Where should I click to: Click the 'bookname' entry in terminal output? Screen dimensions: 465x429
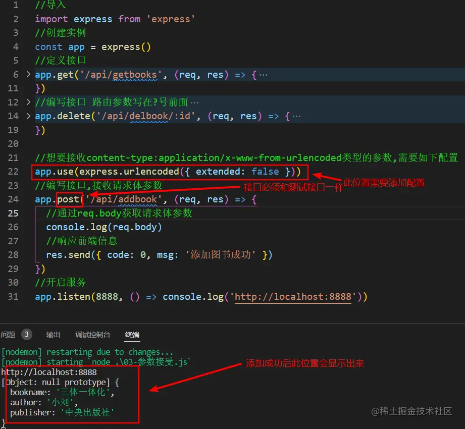click(x=62, y=392)
